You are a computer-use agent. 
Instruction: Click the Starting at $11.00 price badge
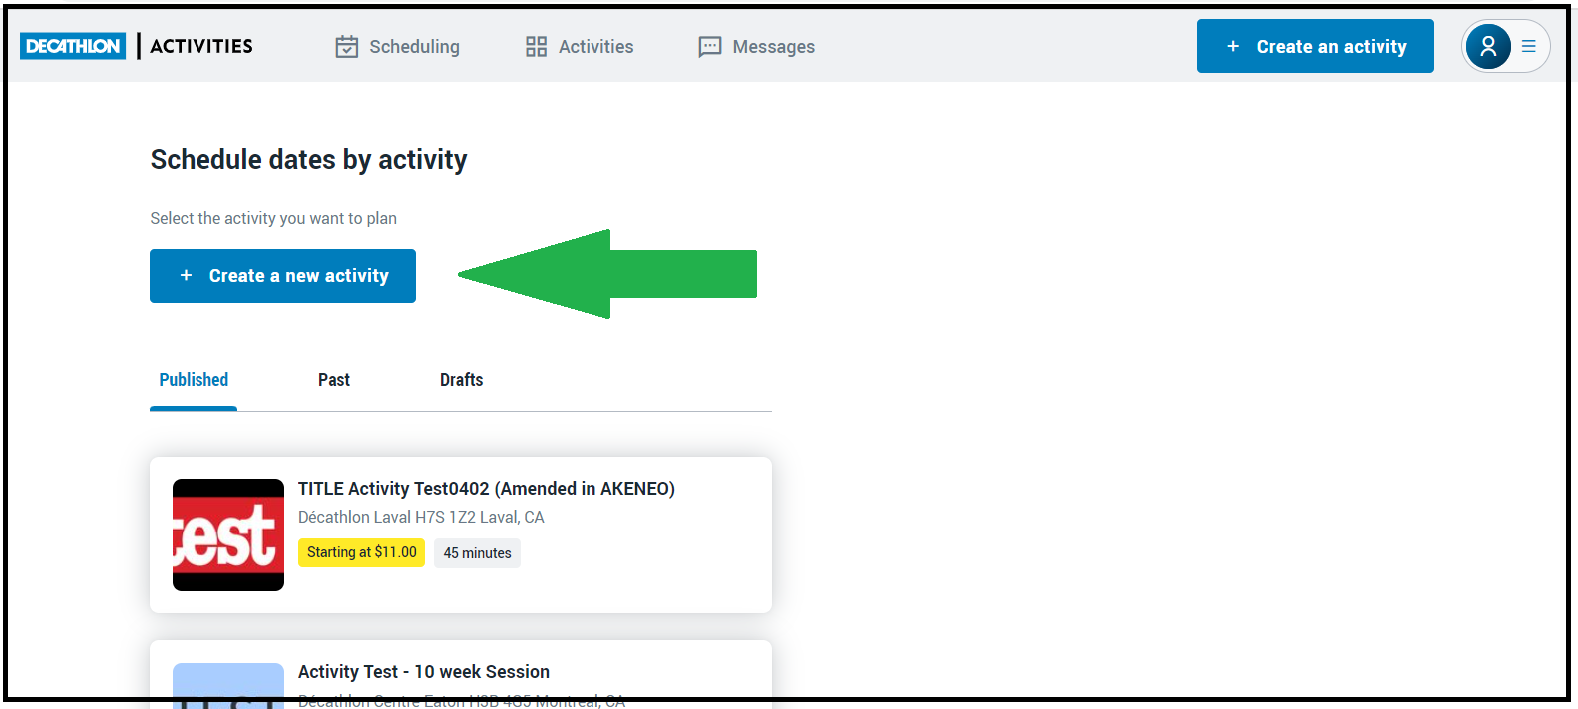tap(361, 552)
